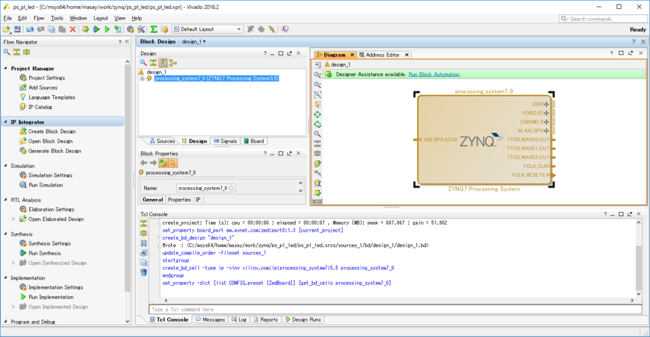Viewport: 650px width, 337px height.
Task: Click the zoom area icon in diagram toolbar
Action: [317, 94]
